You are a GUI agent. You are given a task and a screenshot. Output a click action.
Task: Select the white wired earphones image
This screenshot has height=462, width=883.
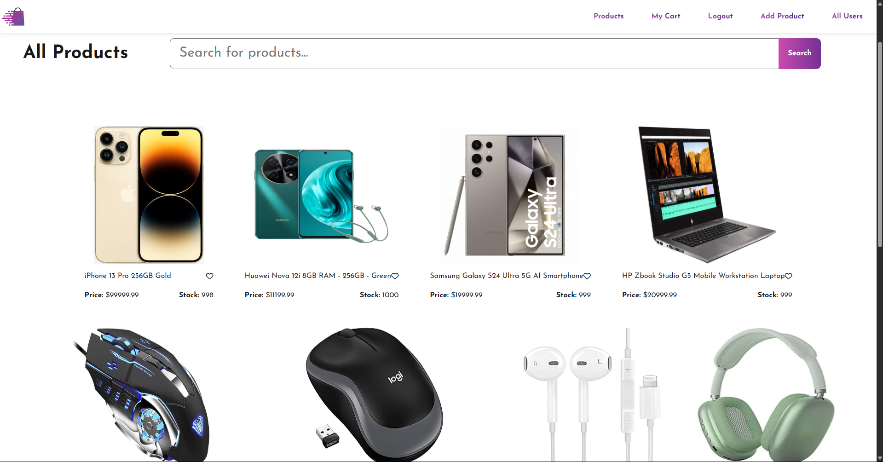click(x=592, y=394)
